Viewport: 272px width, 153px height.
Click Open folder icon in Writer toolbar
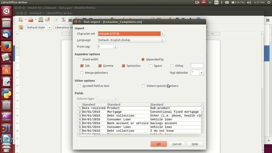click(31, 20)
